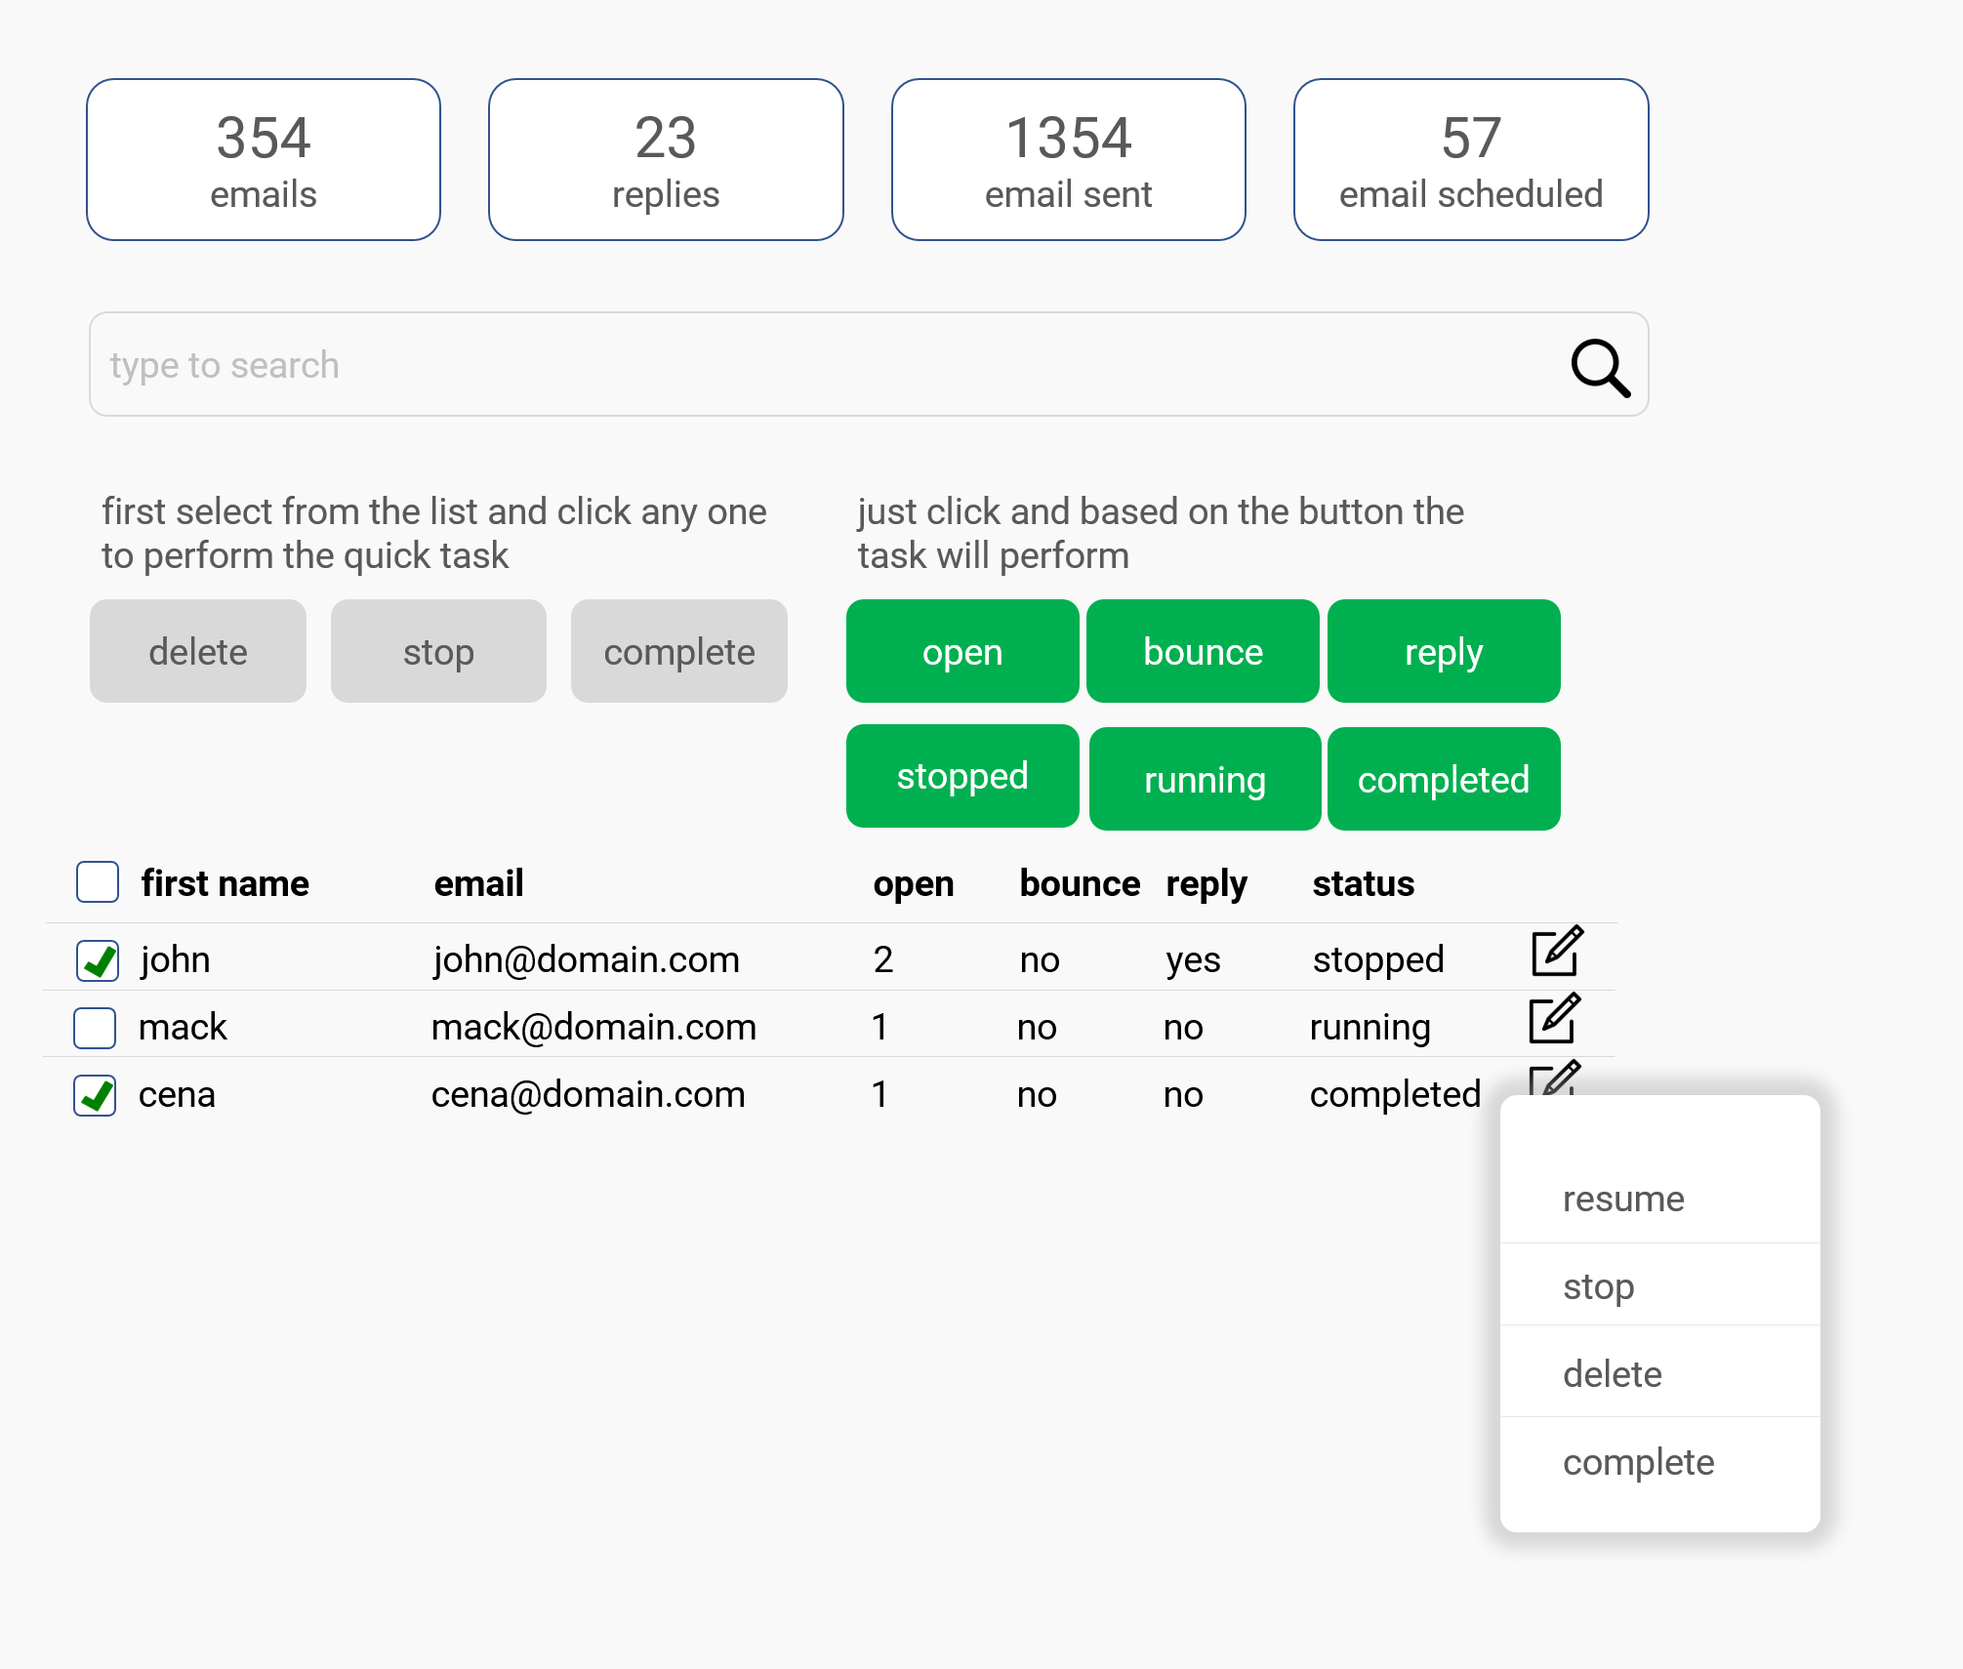
Task: Toggle the select-all checkbox in the header
Action: tap(98, 882)
